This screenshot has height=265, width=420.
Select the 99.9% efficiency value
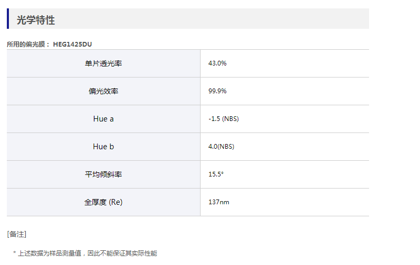[x=217, y=91]
